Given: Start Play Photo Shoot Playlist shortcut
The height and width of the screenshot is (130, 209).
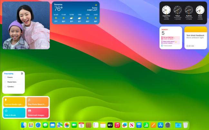Looking at the screenshot, I should point(38,102).
